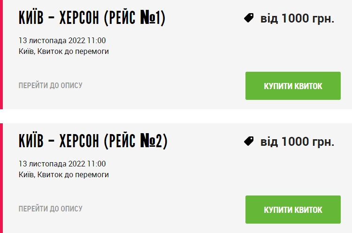Screen dimensions: 352x233
Task: Open Перейти до опису for Рейс №1
Action: 51,85
